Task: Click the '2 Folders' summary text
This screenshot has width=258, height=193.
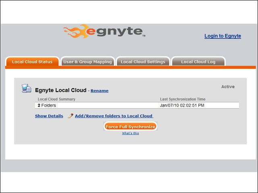Action: click(47, 105)
